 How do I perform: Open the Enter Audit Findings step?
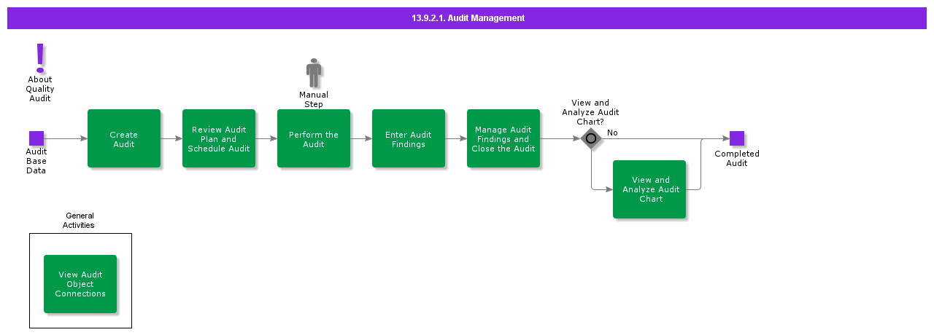(409, 138)
